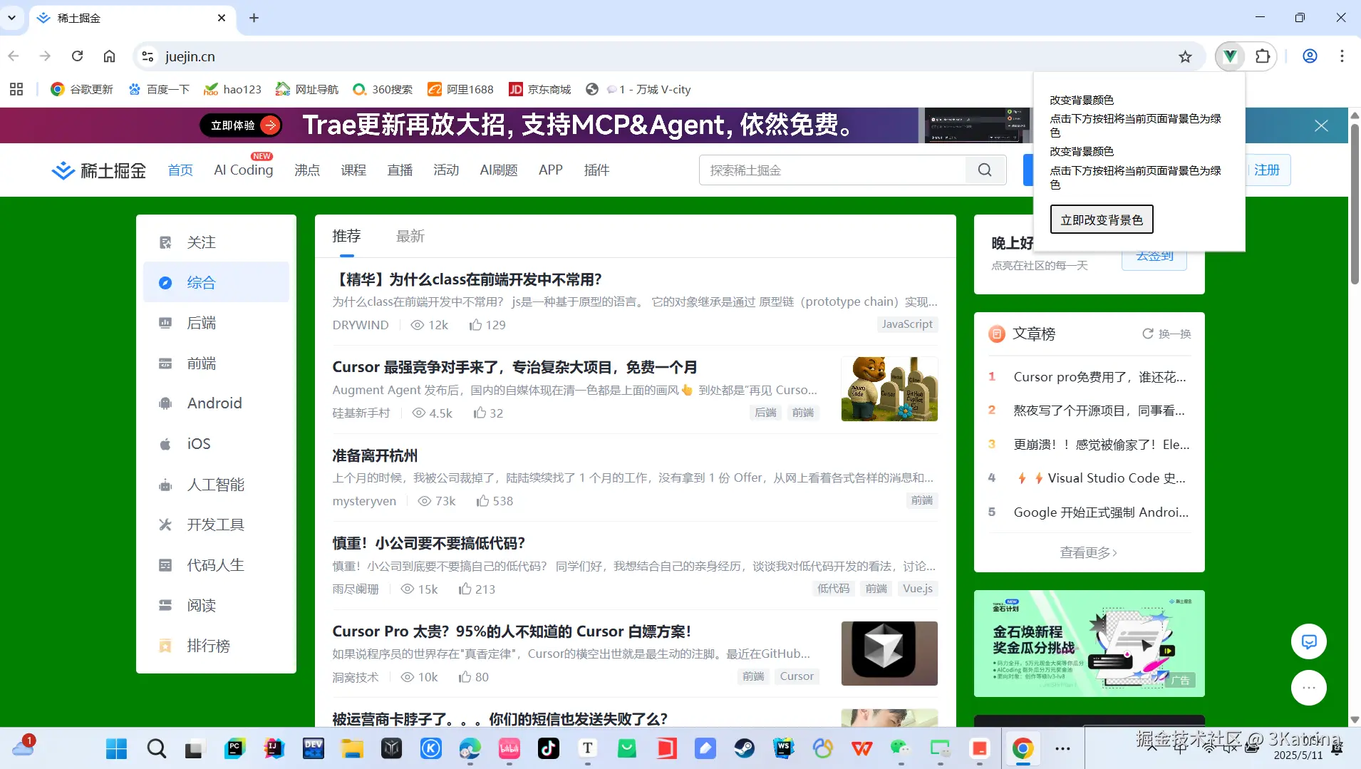Open File Explorer from the taskbar

click(352, 748)
